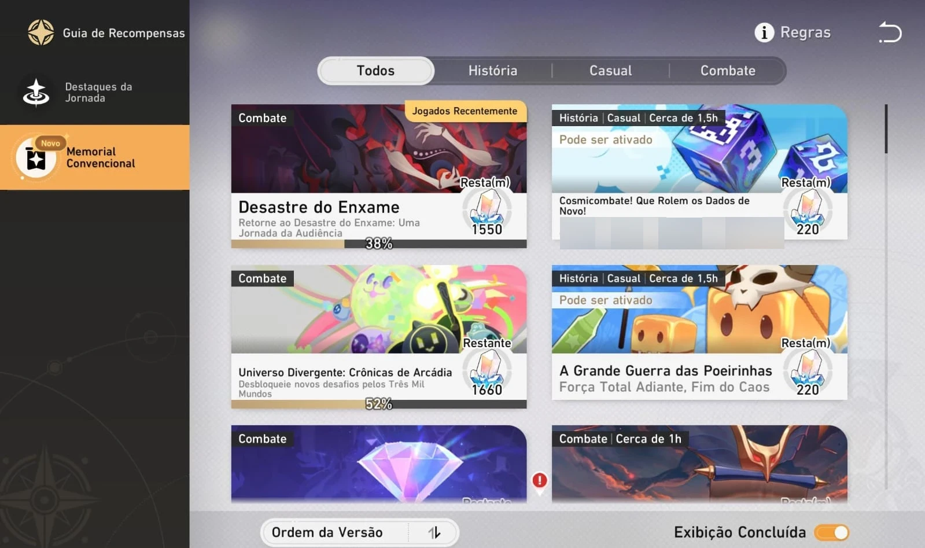
Task: Click the vertical scrollbar on the right
Action: [x=886, y=128]
